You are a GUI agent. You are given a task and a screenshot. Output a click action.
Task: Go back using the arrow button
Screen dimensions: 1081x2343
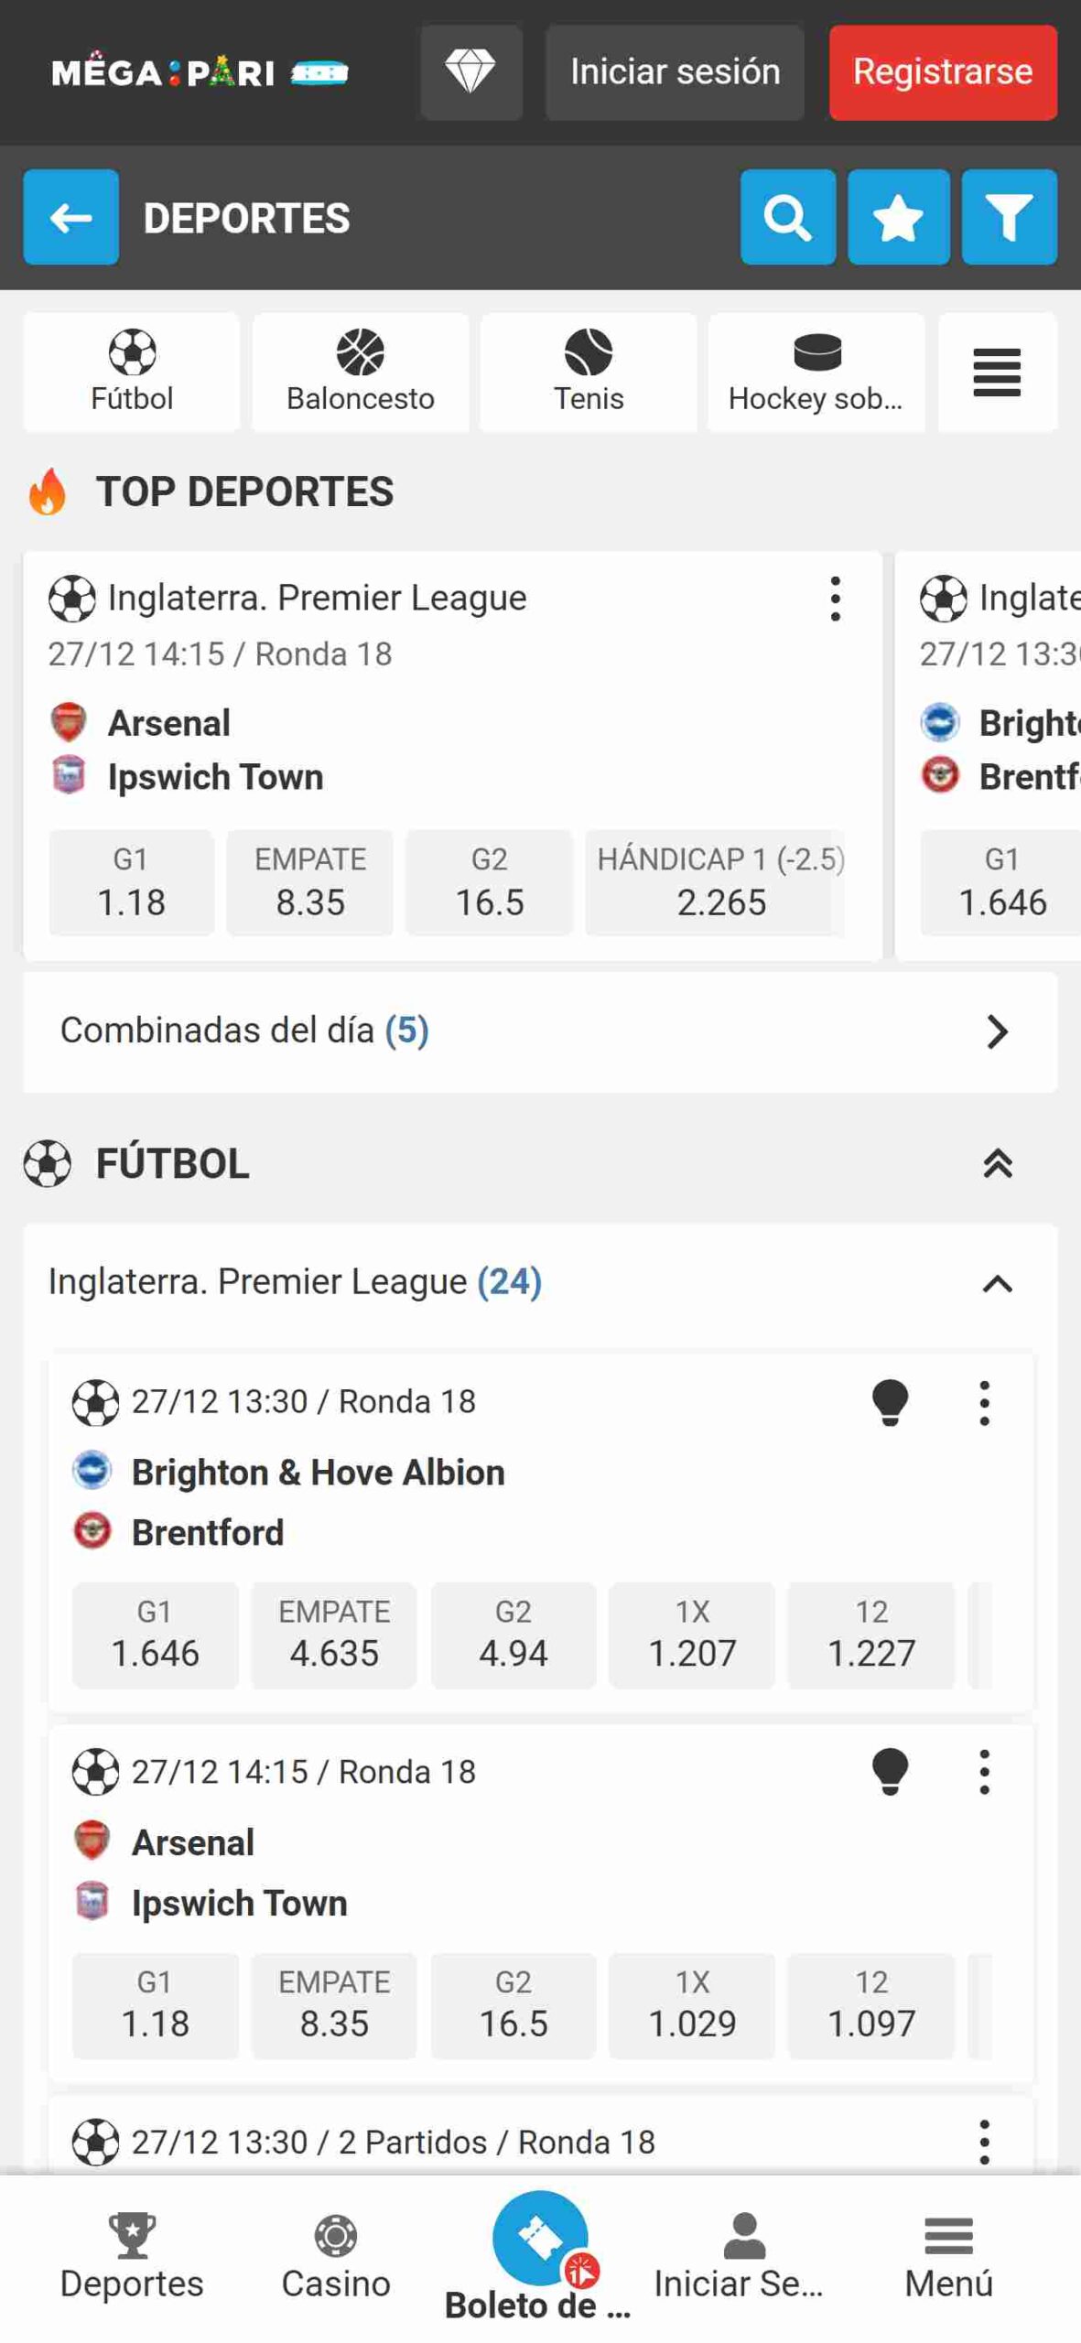point(70,217)
